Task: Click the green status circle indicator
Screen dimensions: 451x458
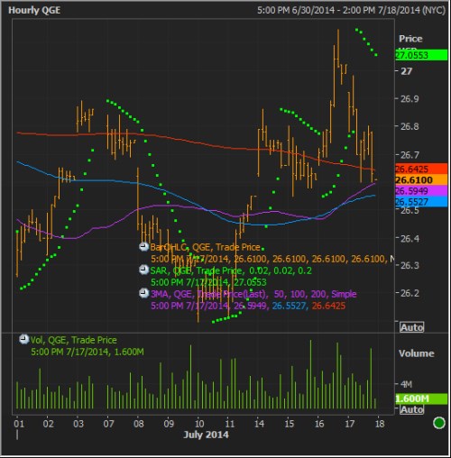Action: 439,423
